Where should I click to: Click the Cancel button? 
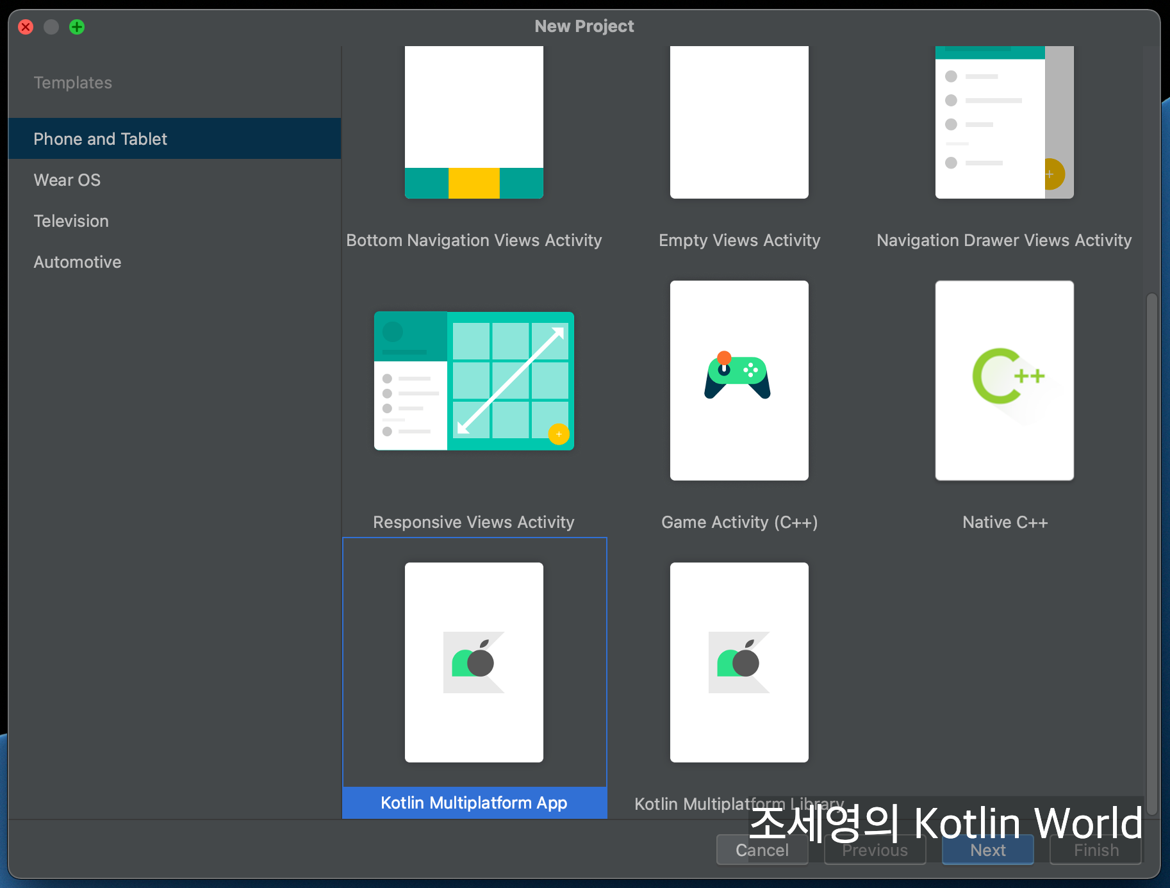pos(762,850)
